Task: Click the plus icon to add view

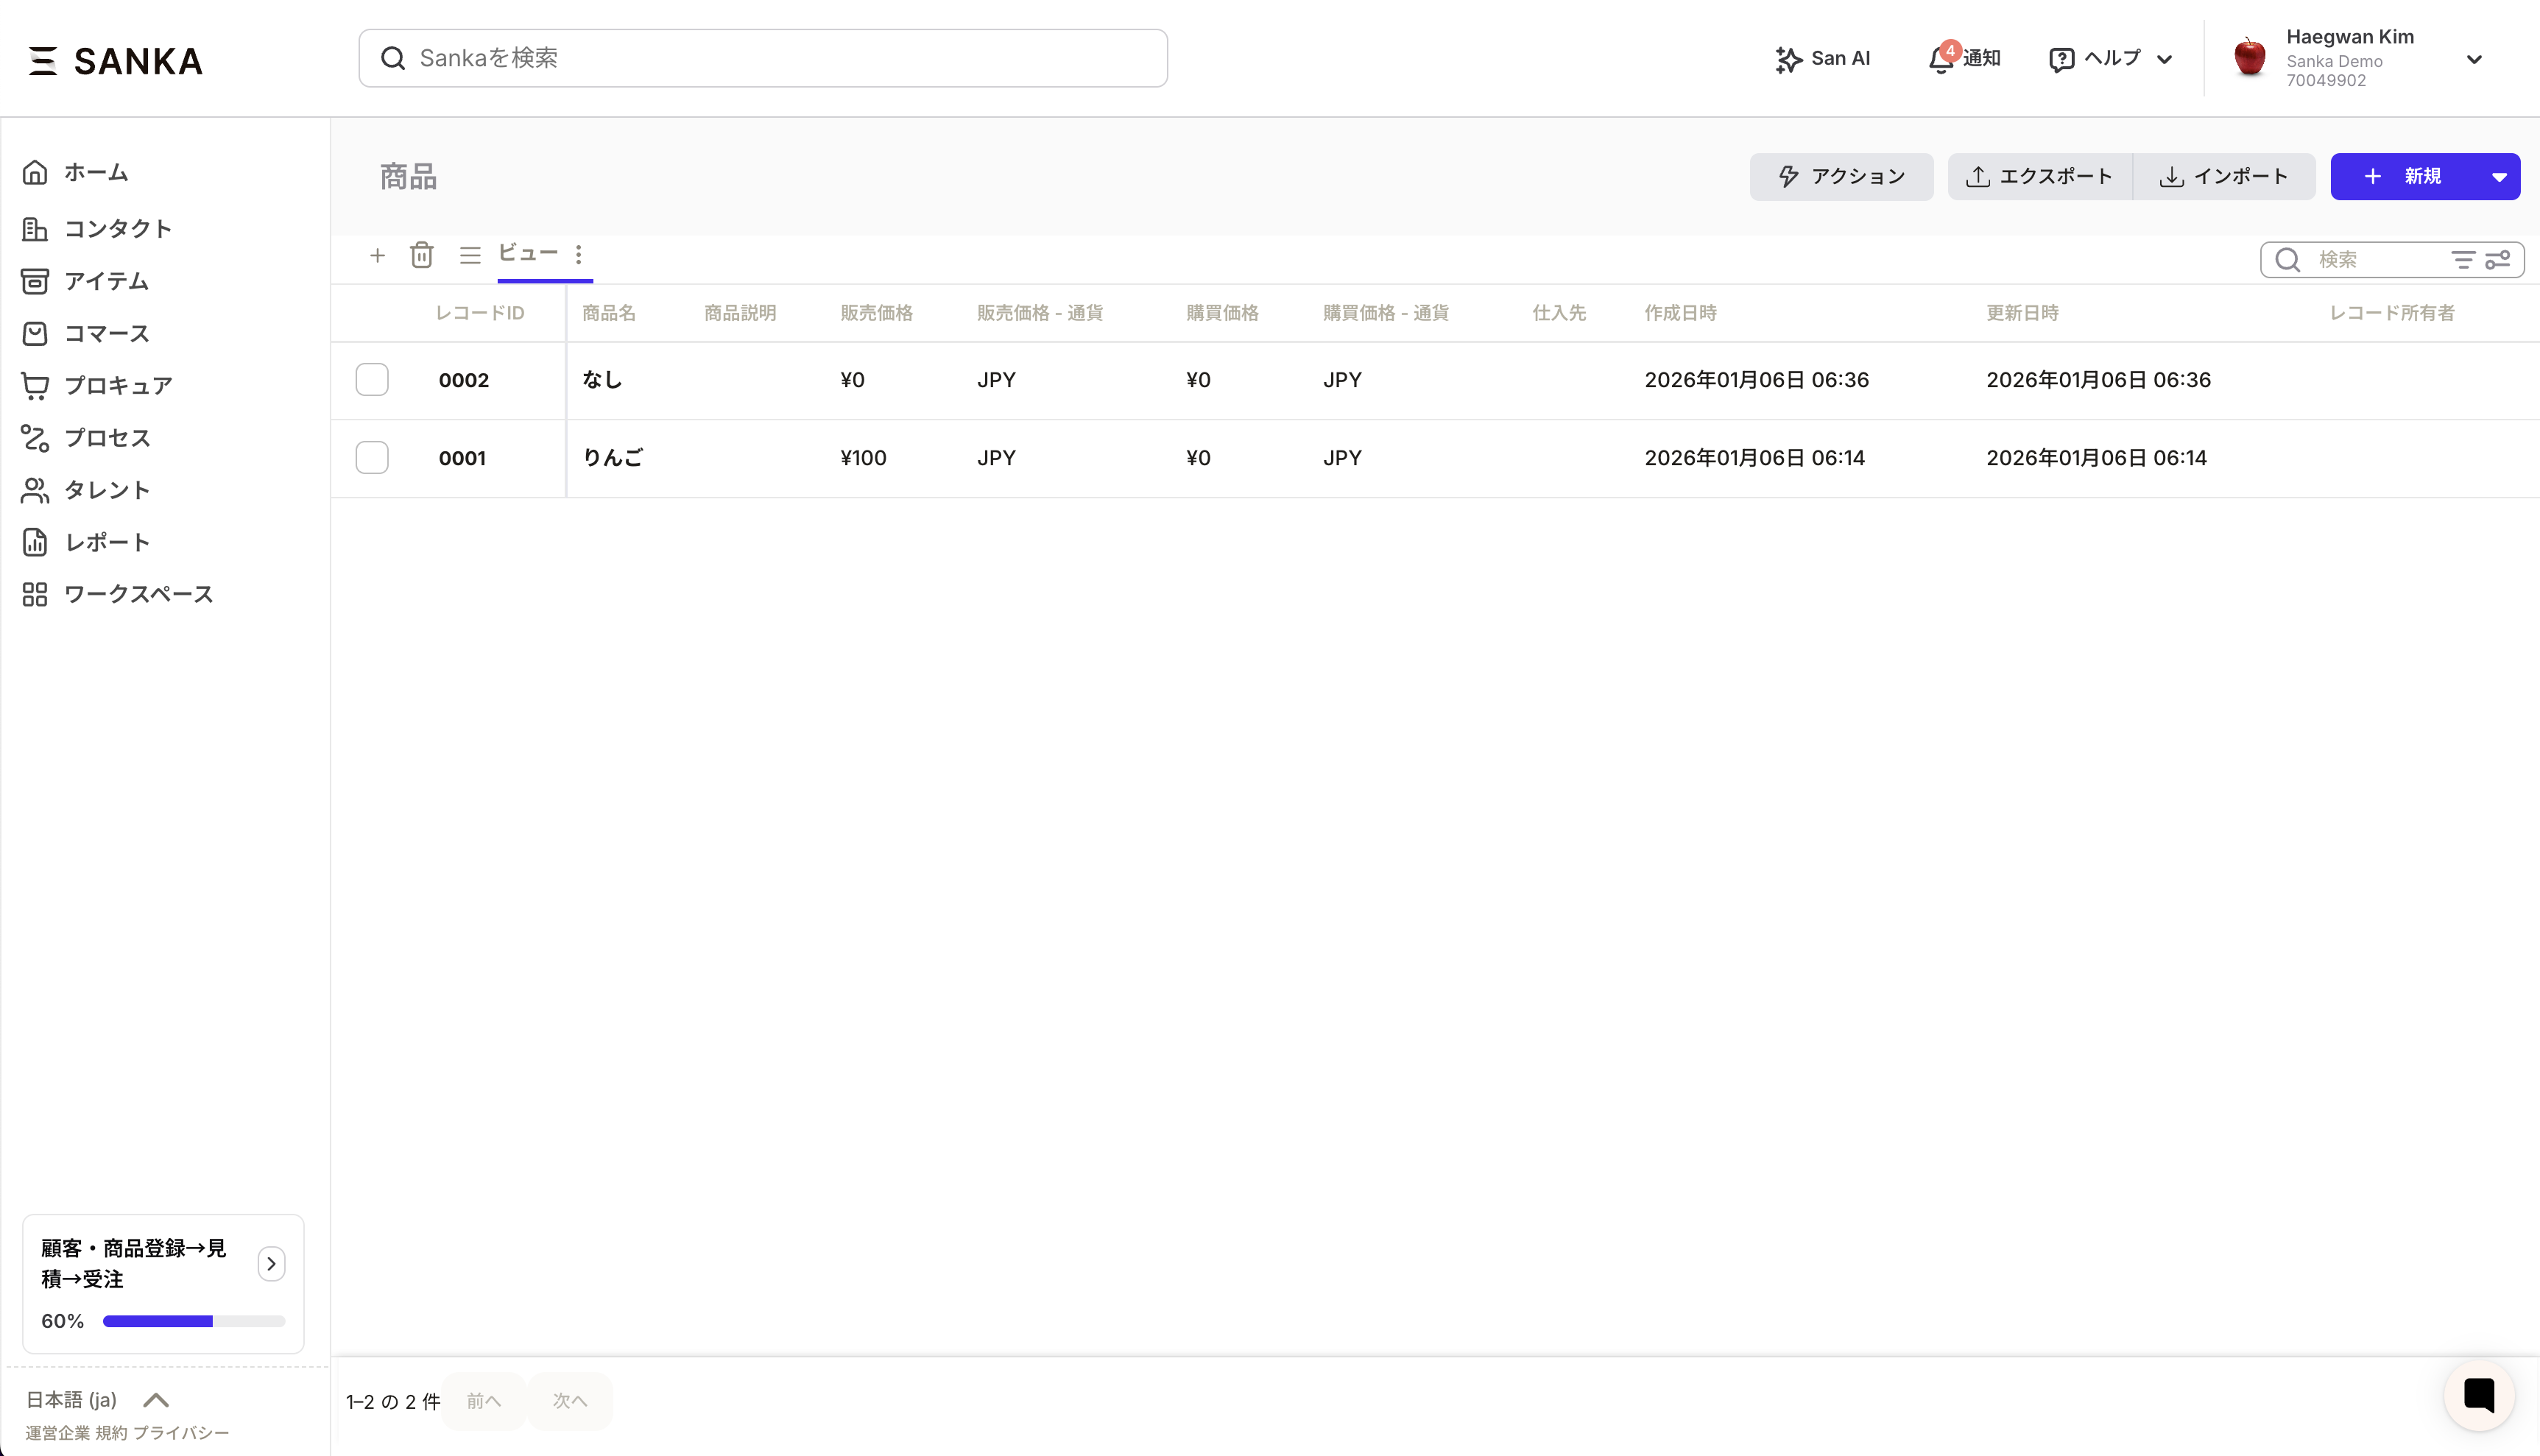Action: (x=377, y=256)
